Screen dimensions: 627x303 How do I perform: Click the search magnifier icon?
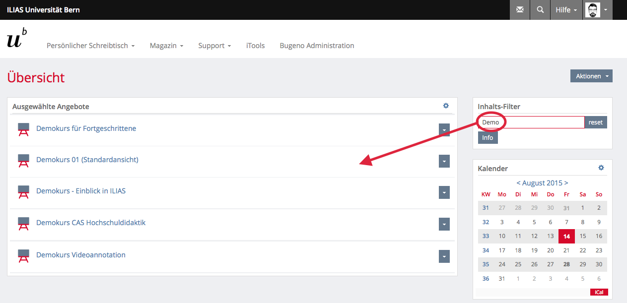point(540,10)
